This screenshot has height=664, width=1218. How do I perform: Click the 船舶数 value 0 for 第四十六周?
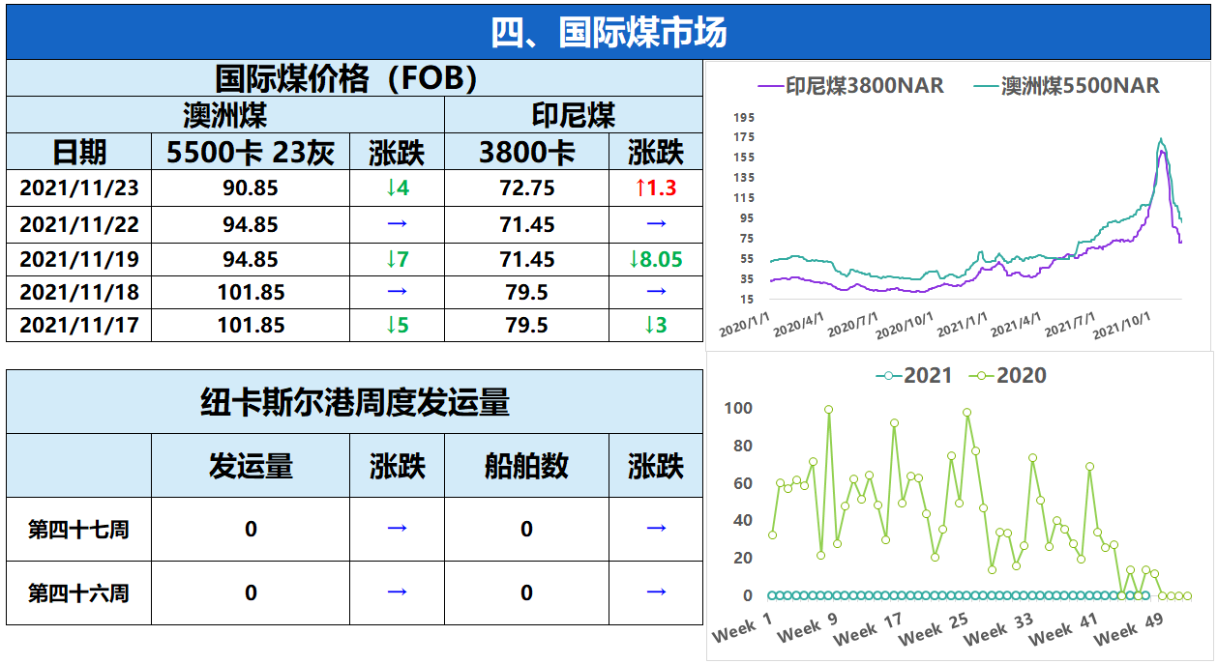(x=527, y=593)
